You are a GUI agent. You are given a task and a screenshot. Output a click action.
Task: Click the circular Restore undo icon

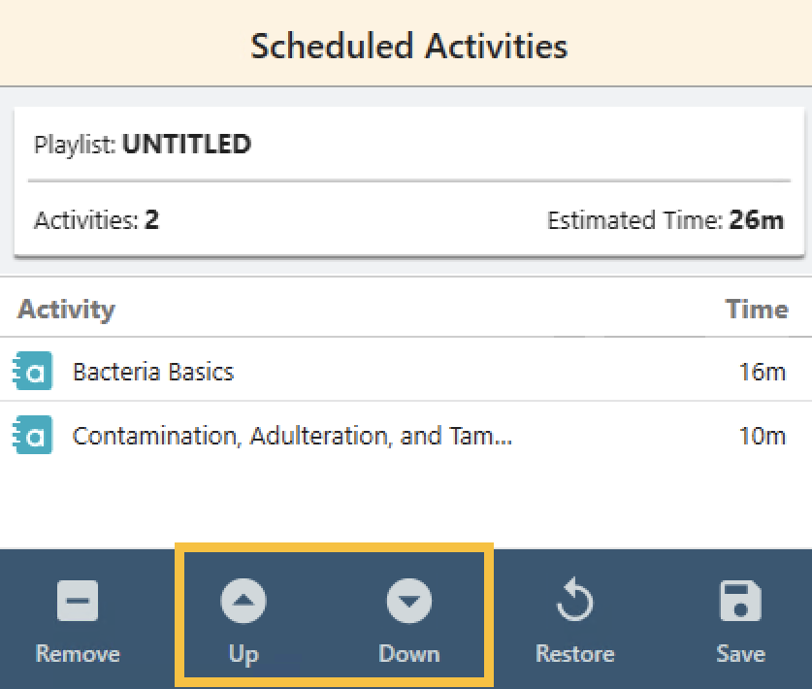coord(574,600)
